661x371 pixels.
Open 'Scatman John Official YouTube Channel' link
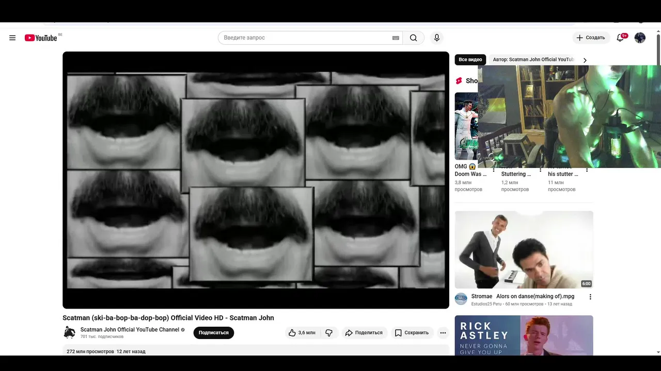[130, 330]
